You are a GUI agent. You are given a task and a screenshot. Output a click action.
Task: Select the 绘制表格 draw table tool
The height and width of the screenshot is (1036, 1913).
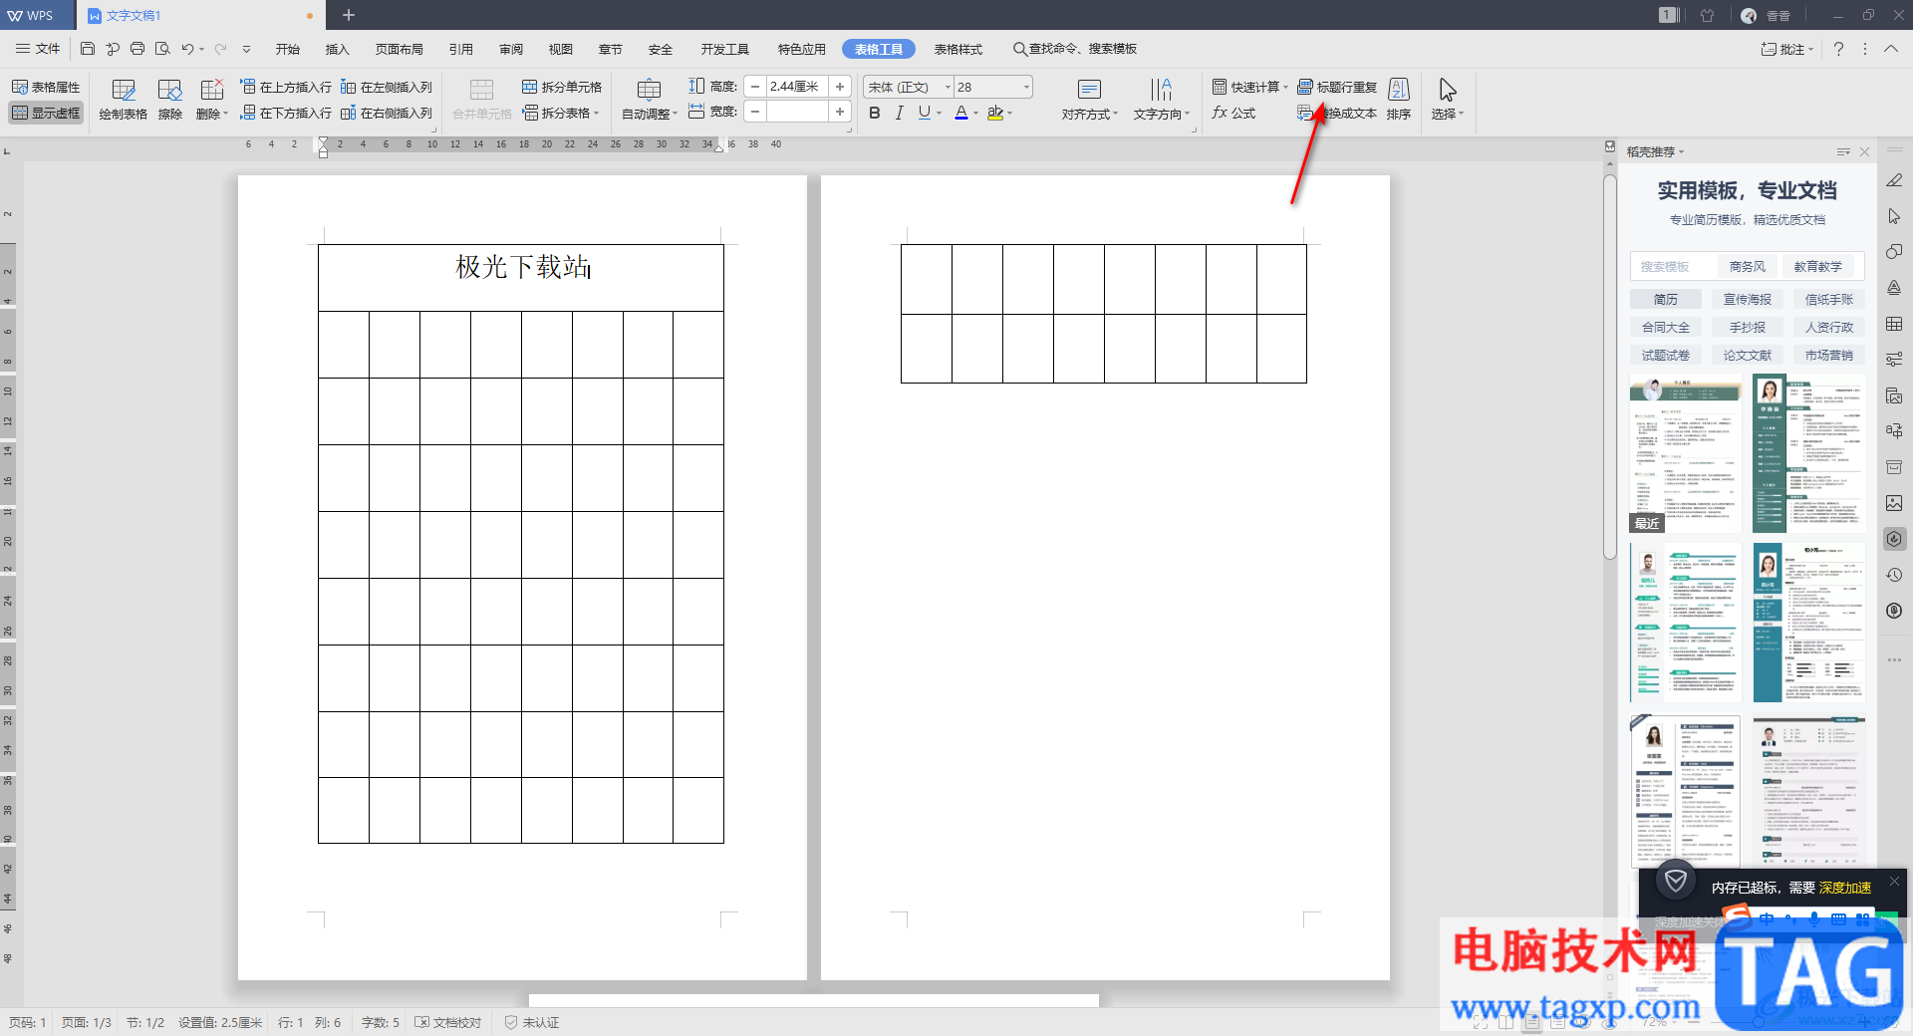coord(123,100)
